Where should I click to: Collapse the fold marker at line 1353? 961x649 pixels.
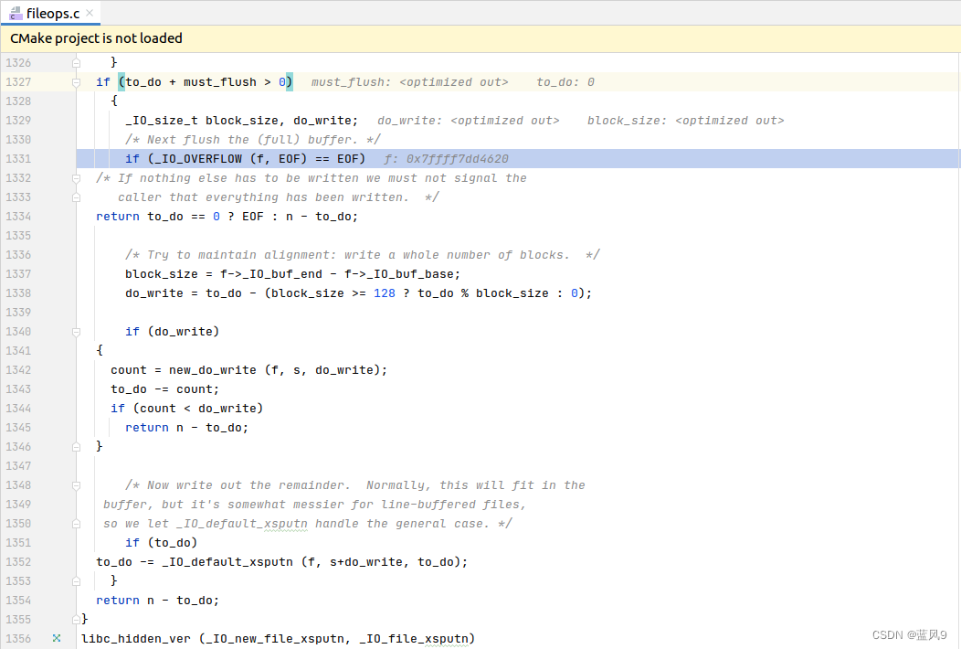pos(76,580)
